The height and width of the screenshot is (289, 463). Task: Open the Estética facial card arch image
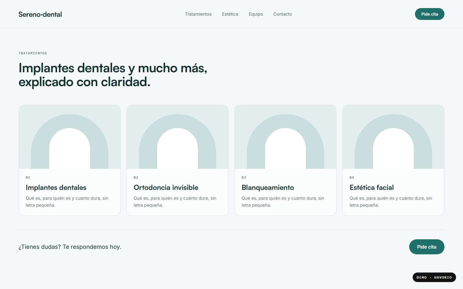[393, 137]
